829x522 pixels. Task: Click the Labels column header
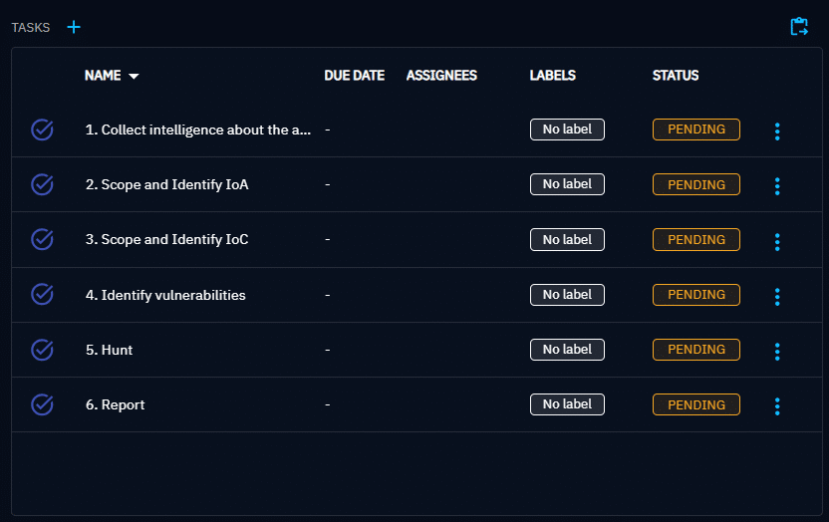point(552,76)
